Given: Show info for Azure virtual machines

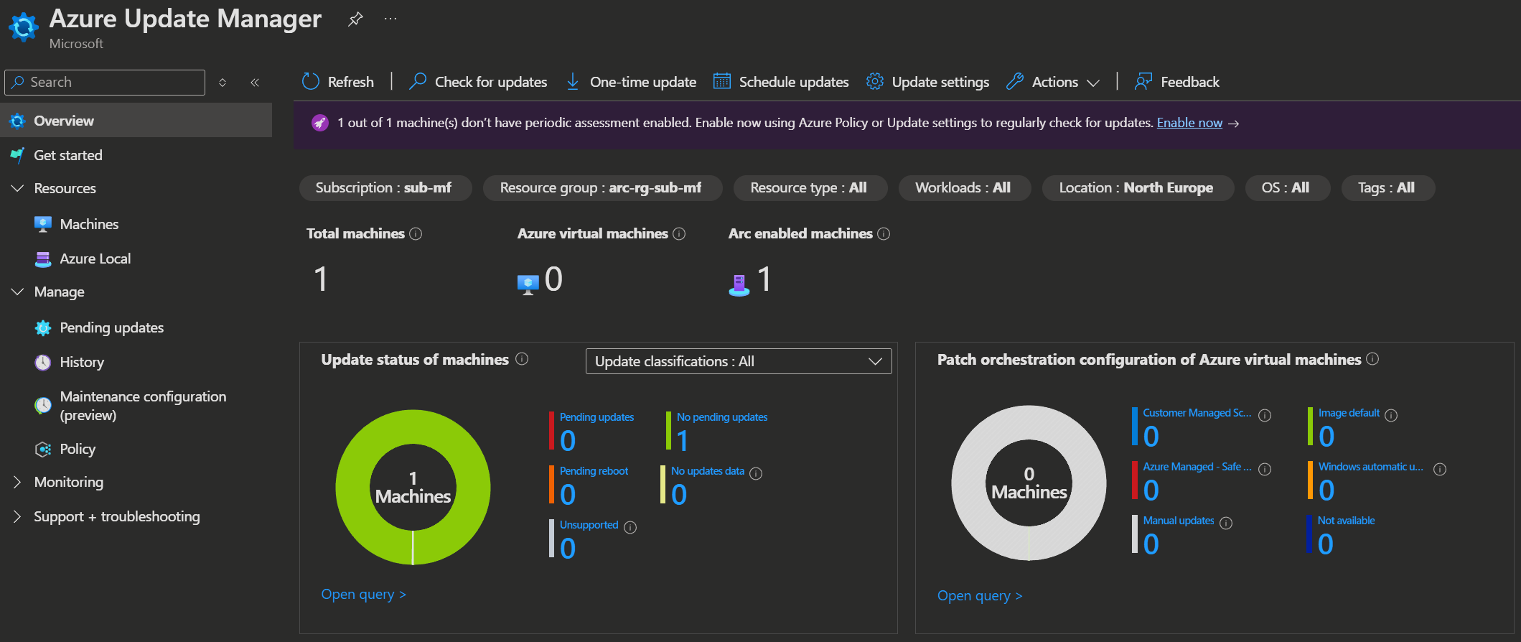Looking at the screenshot, I should (679, 234).
